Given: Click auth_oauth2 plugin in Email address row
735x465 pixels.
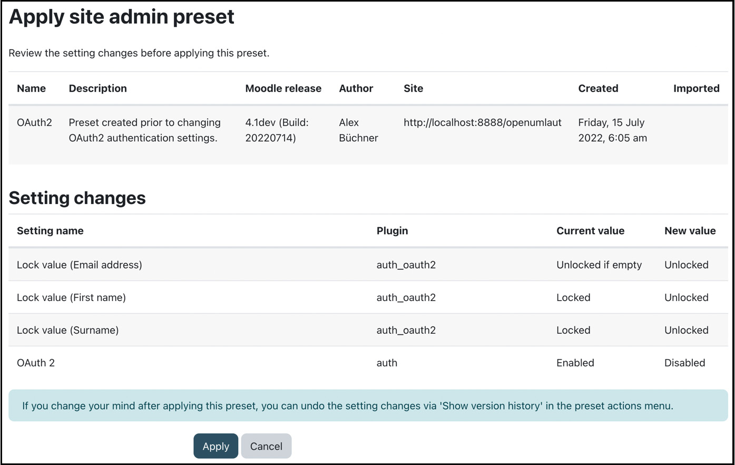Looking at the screenshot, I should point(406,265).
